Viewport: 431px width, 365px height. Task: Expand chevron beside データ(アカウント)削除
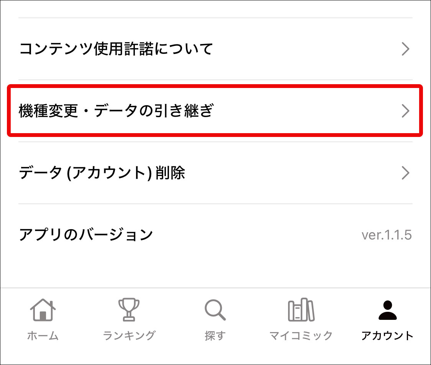(405, 173)
